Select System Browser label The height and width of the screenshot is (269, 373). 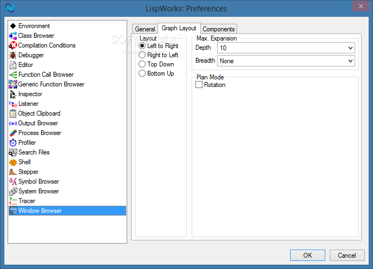(x=39, y=191)
